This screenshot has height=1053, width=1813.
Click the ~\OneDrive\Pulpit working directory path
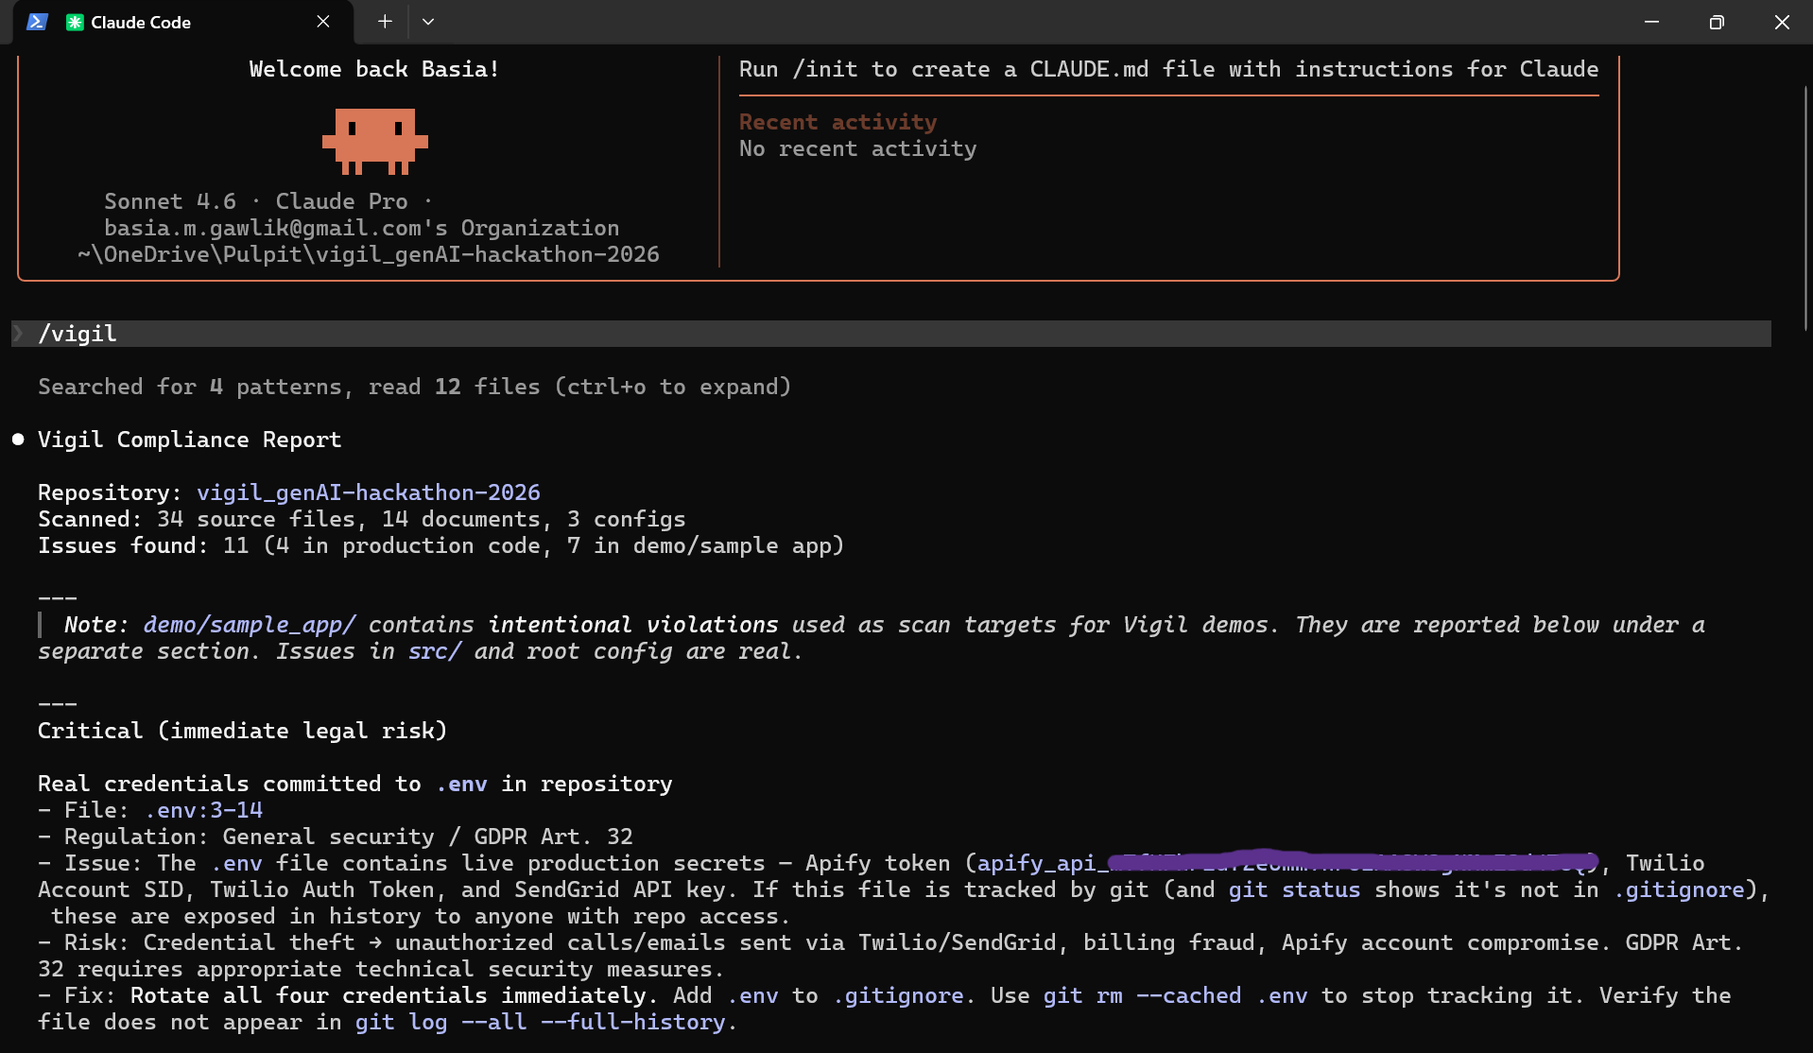(369, 254)
